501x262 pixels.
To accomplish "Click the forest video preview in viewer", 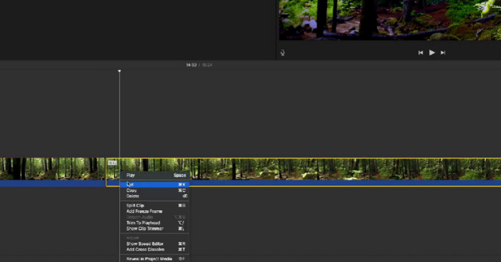I will 389,20.
